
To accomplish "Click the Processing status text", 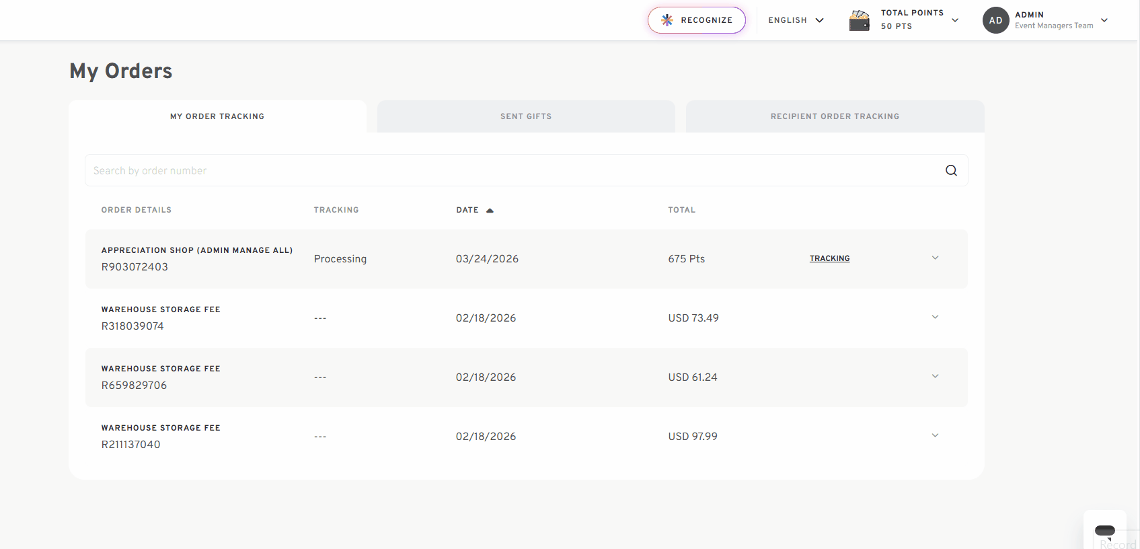I will (x=340, y=259).
